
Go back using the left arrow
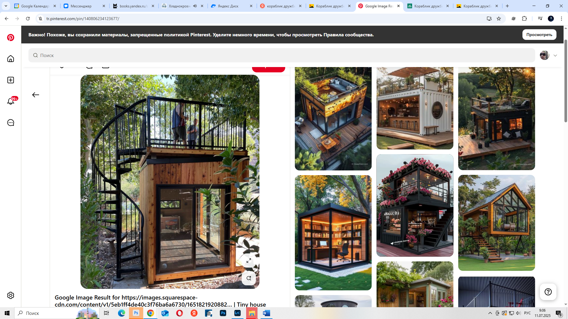(x=35, y=95)
